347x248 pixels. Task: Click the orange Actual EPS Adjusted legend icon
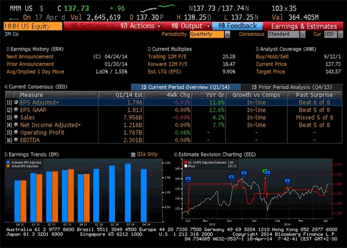(8, 166)
